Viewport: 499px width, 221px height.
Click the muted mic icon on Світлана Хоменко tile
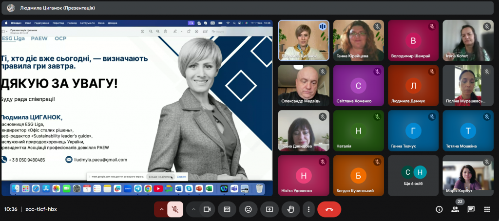[x=377, y=72]
